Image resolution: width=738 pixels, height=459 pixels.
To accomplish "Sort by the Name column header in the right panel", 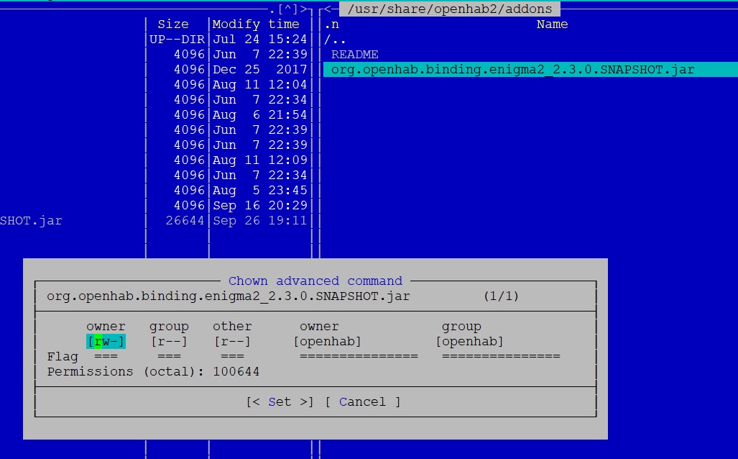I will [x=552, y=24].
